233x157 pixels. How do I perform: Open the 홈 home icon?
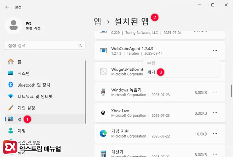[x=11, y=62]
